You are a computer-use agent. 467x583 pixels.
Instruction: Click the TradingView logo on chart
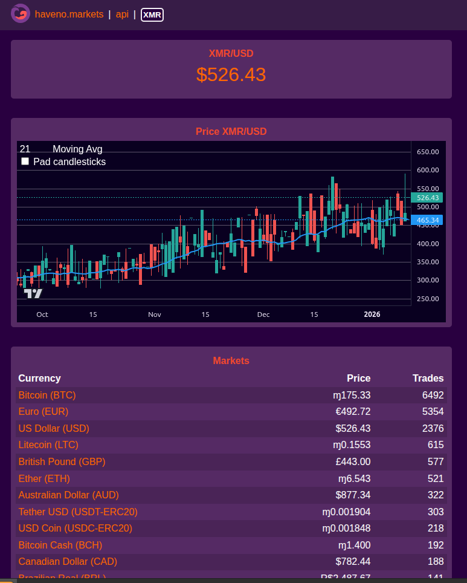pyautogui.click(x=33, y=294)
